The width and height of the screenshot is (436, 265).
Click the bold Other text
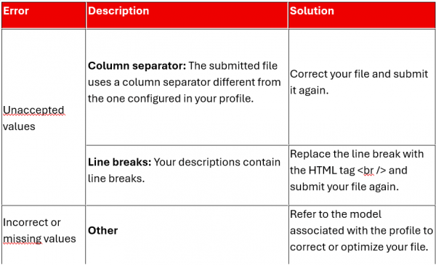tap(103, 231)
